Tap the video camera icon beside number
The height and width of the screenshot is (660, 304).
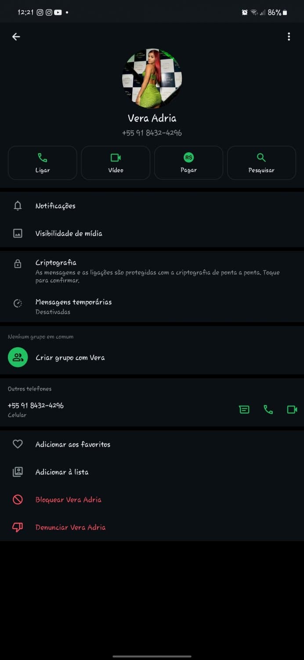pos(292,410)
